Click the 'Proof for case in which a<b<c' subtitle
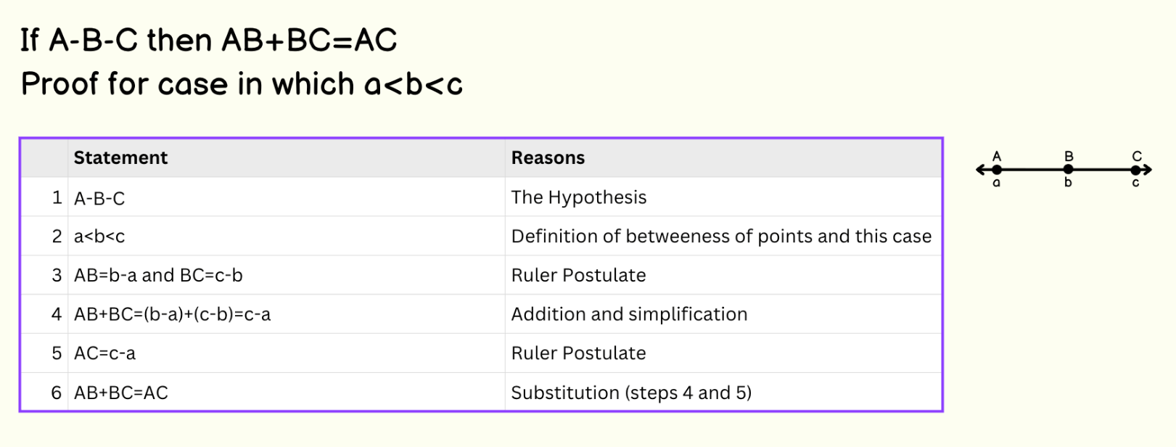 [x=242, y=84]
